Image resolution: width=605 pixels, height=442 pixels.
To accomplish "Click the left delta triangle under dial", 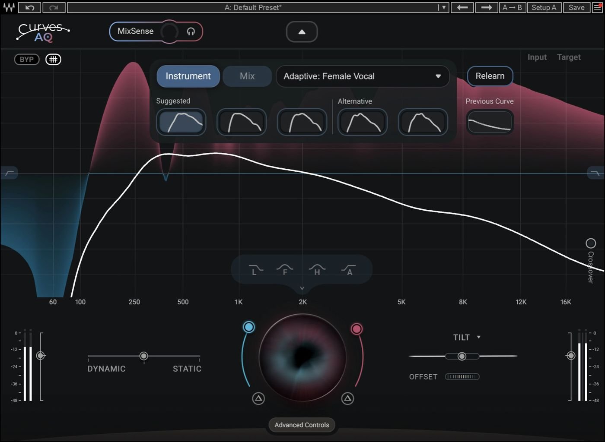I will pyautogui.click(x=258, y=398).
